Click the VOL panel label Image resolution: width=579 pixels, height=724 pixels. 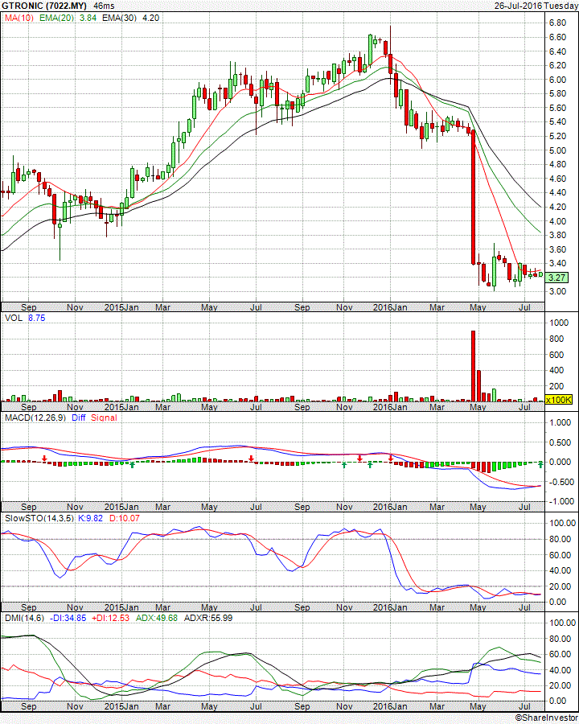tap(14, 318)
